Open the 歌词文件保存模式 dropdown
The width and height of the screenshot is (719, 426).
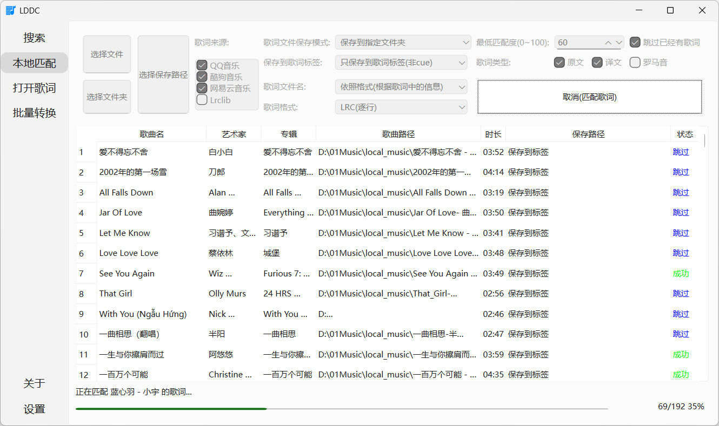(x=403, y=43)
